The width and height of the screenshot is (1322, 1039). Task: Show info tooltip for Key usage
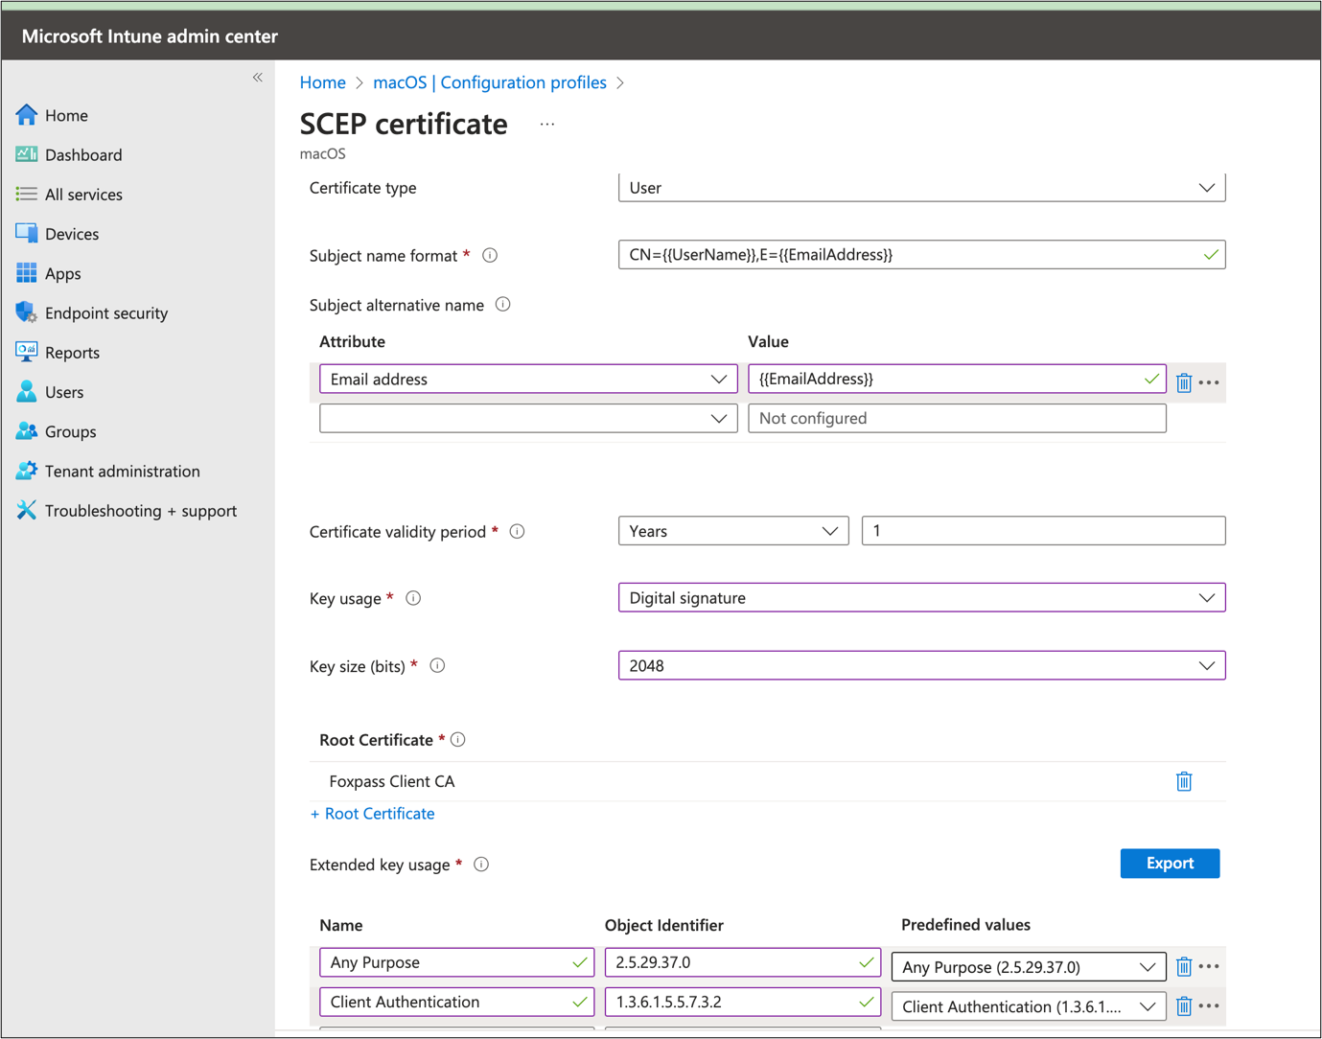(x=413, y=598)
